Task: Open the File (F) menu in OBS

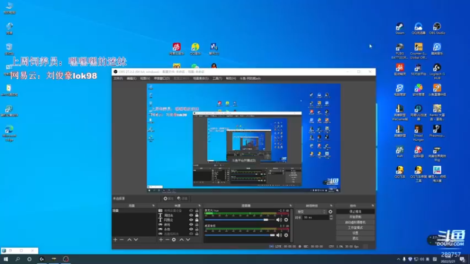Action: [118, 79]
